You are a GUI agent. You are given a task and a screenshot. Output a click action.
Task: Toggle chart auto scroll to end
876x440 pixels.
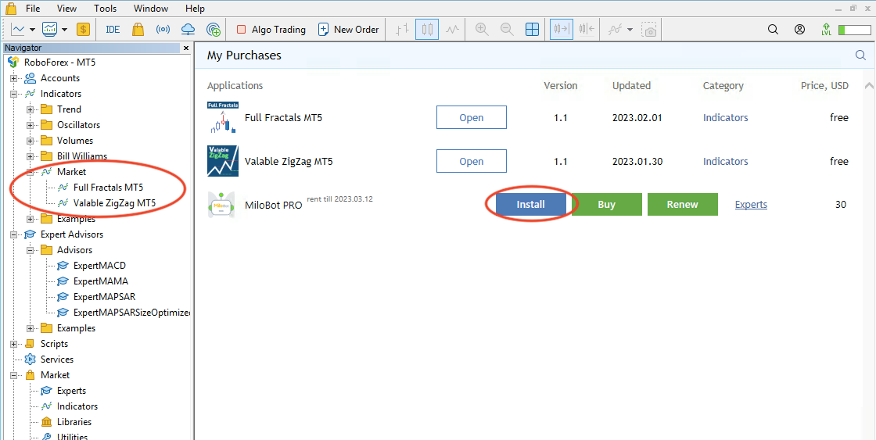(x=561, y=30)
